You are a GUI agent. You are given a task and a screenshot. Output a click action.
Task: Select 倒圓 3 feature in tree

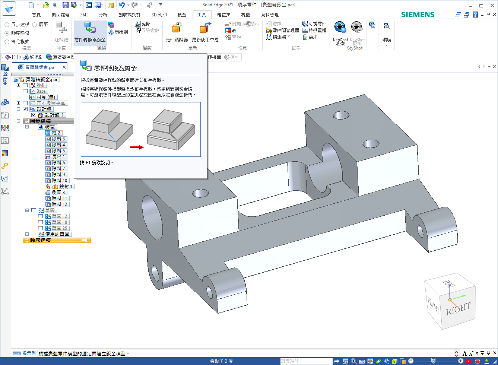coord(56,193)
